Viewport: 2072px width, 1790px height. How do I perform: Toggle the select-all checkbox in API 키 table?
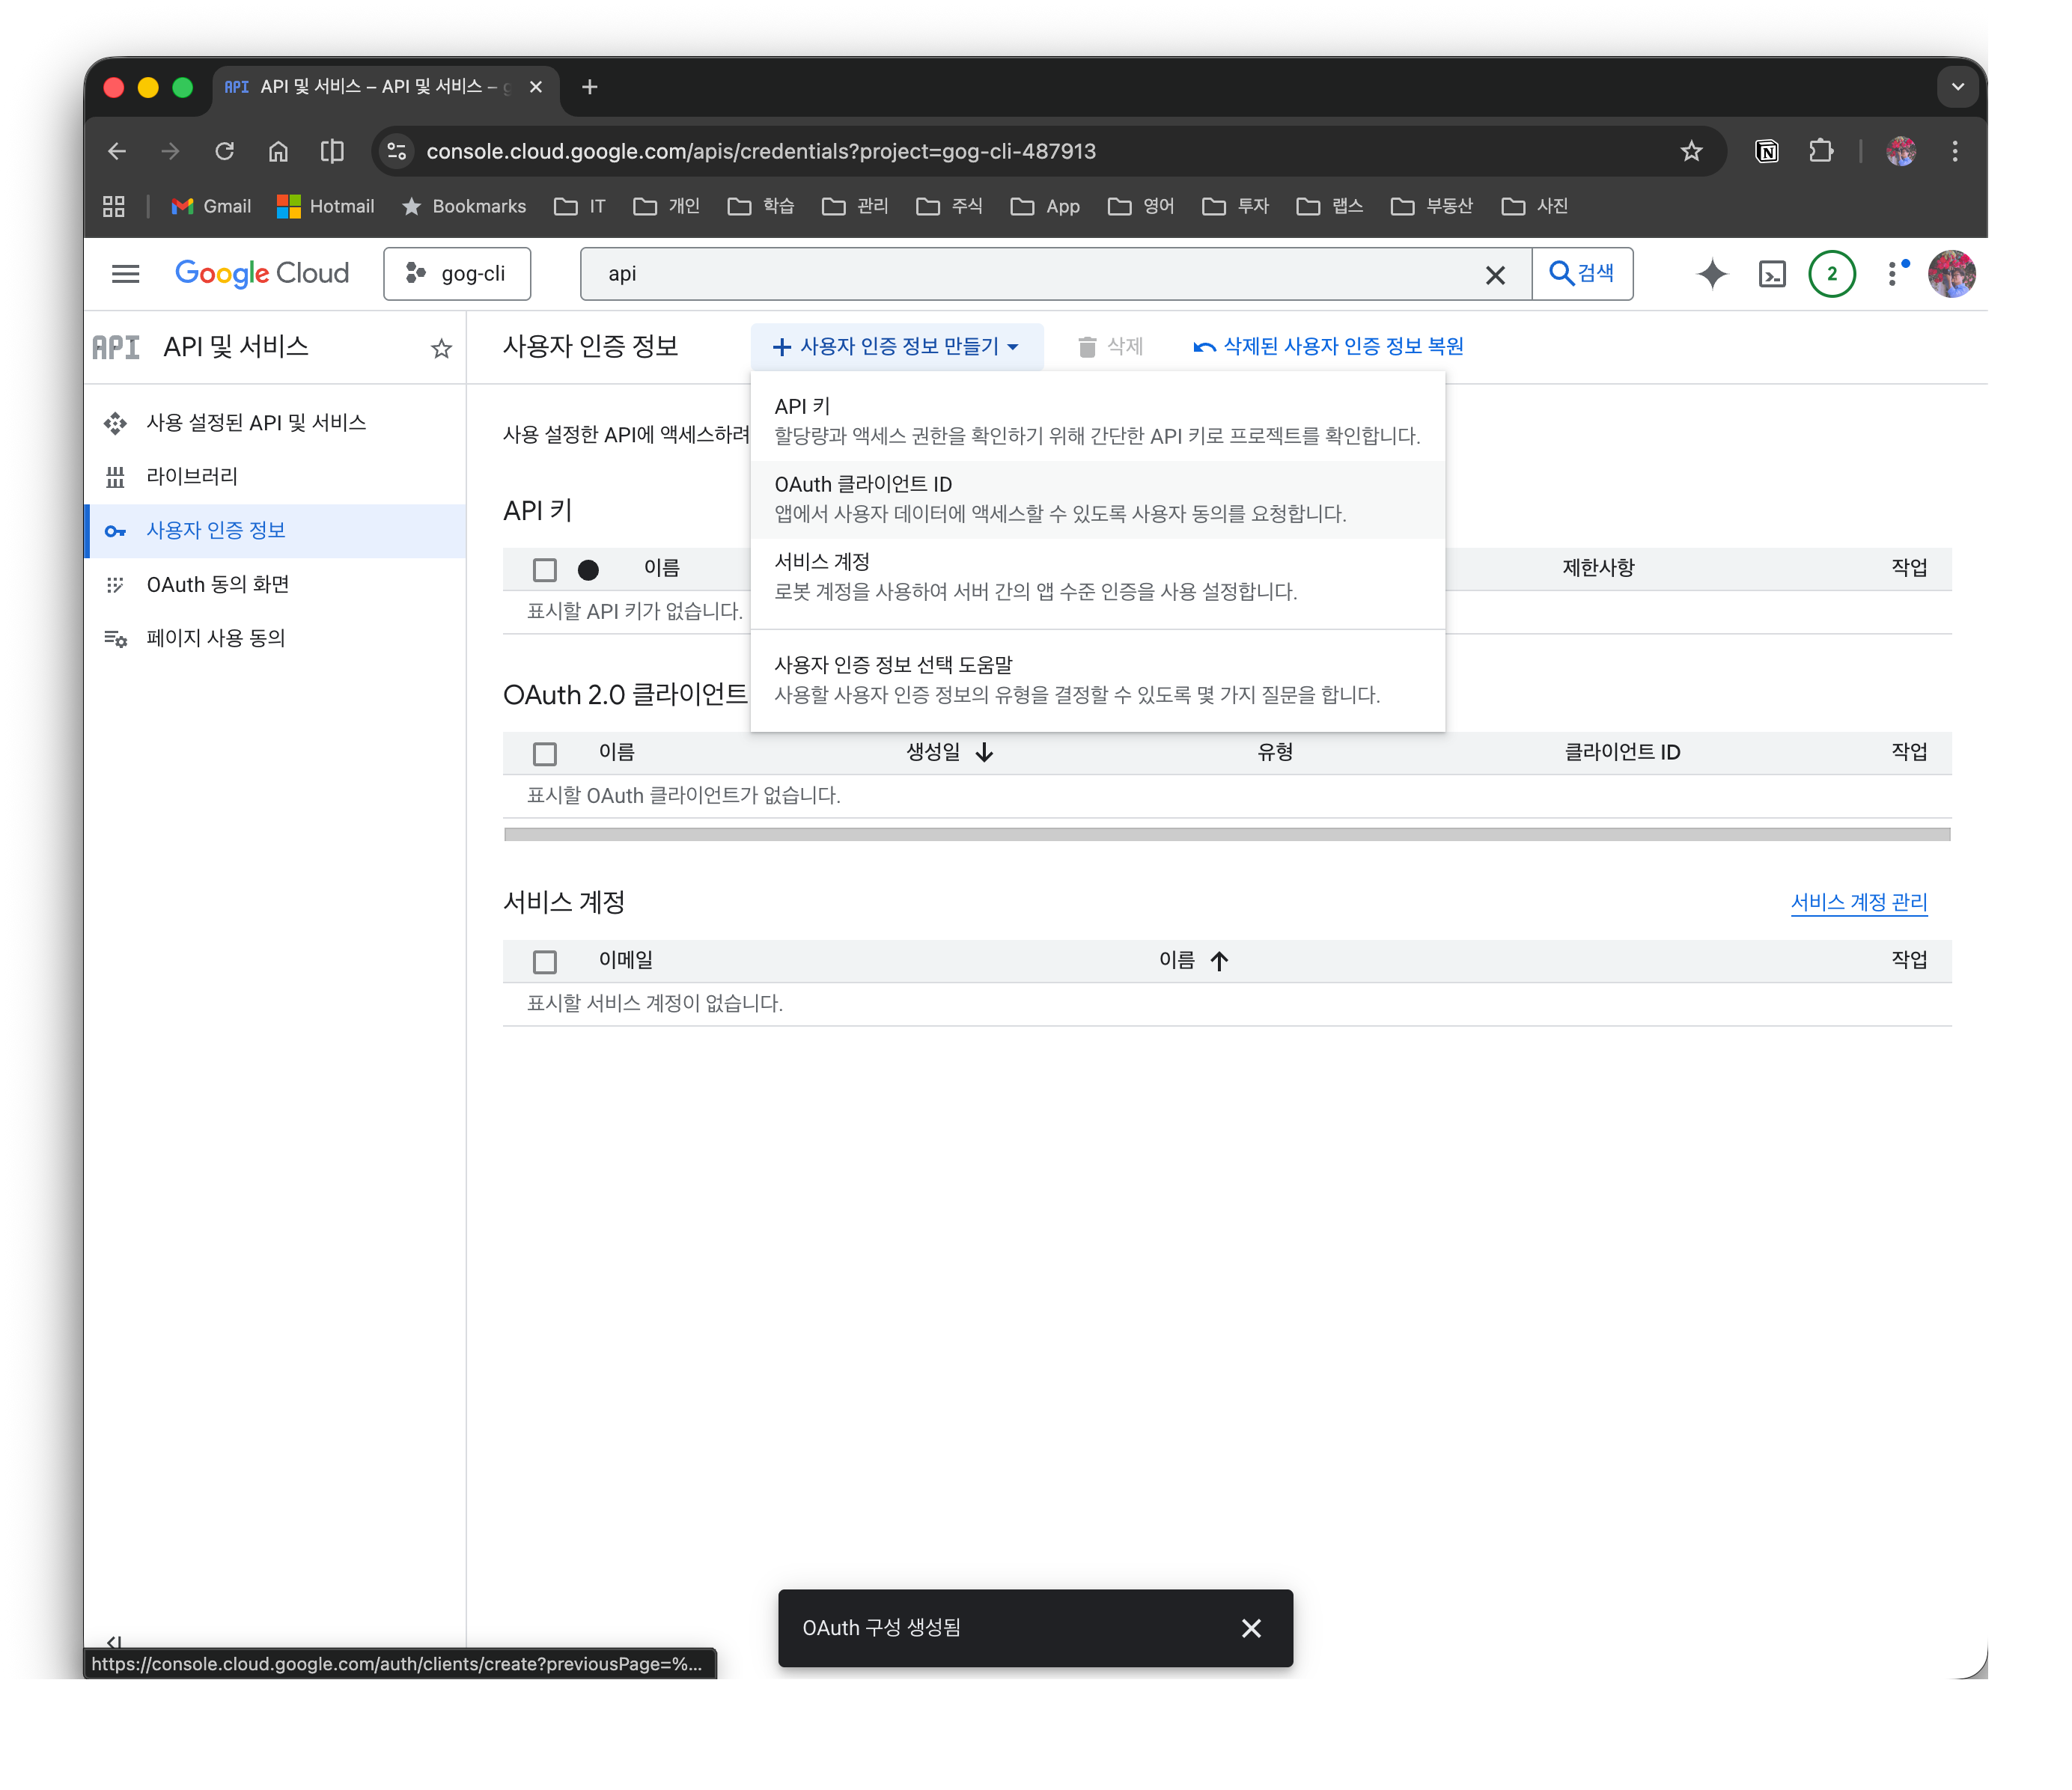(545, 569)
